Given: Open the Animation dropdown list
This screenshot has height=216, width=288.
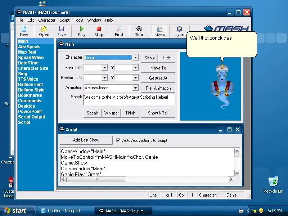Looking at the screenshot, I should click(135, 88).
